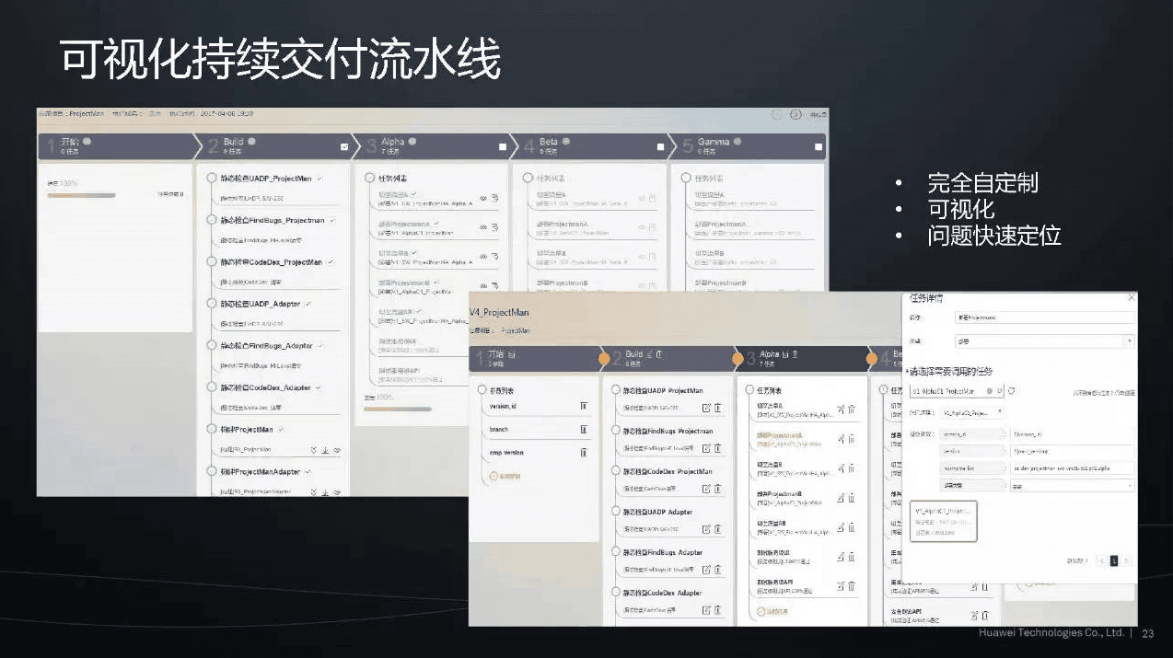Edit 静态检查FindBugs Projectman task in V4_ProjectMan window
Viewport: 1173px width, 658px height.
[706, 448]
